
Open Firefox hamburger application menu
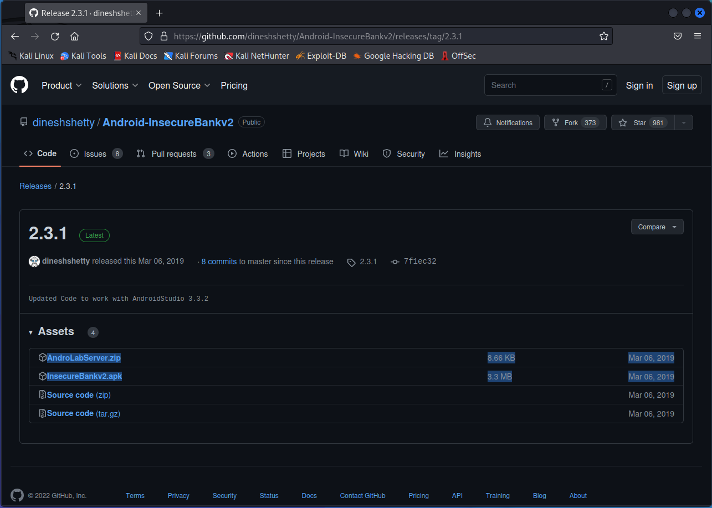click(698, 37)
